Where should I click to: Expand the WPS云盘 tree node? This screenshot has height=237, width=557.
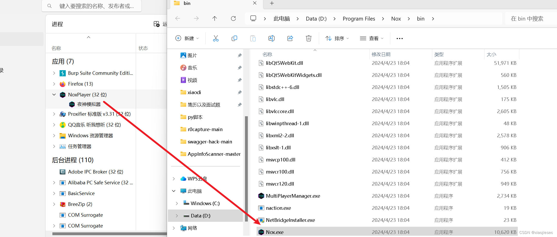coord(174,179)
